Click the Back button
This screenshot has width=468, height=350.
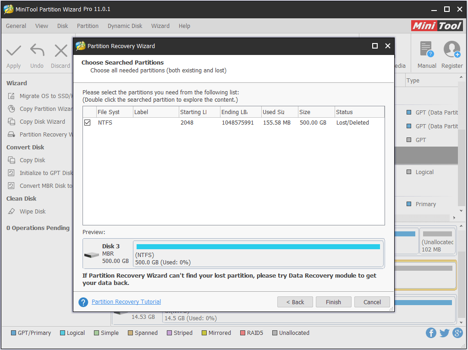coord(295,302)
